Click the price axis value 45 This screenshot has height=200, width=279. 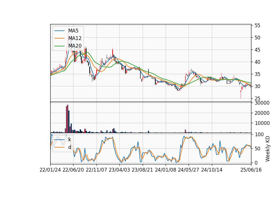pos(257,50)
